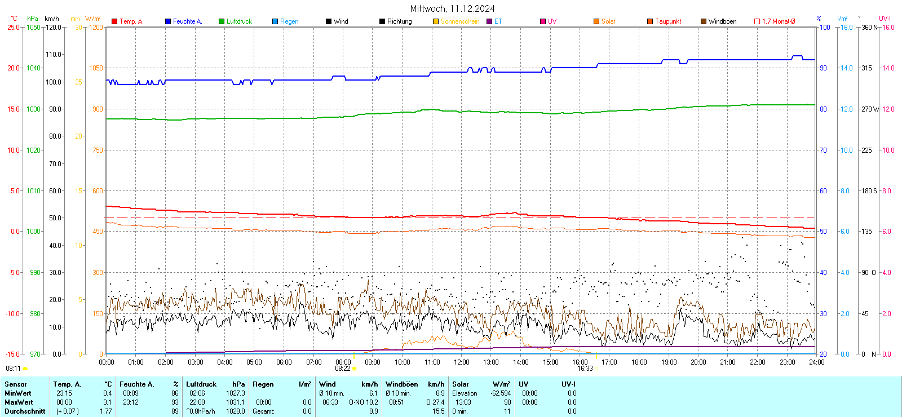Click the chart title Mittwoch, 11.12.2024
902x417 pixels.
pos(452,8)
